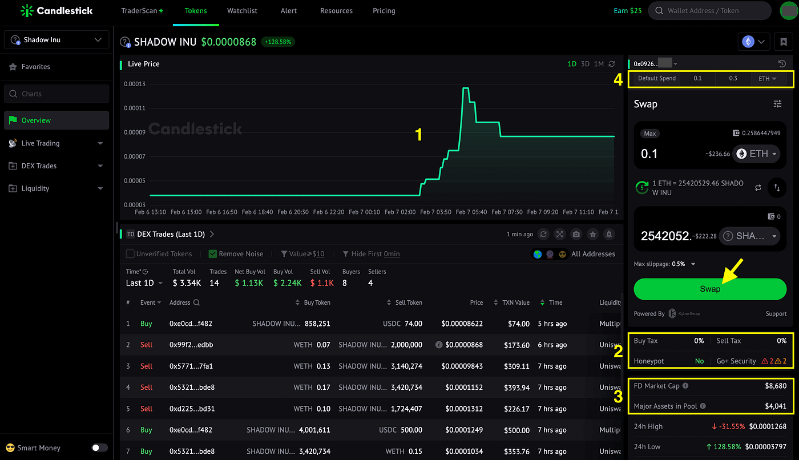Click the bell alert icon in DEX Trades
Viewport: 799px width, 460px height.
click(x=610, y=234)
